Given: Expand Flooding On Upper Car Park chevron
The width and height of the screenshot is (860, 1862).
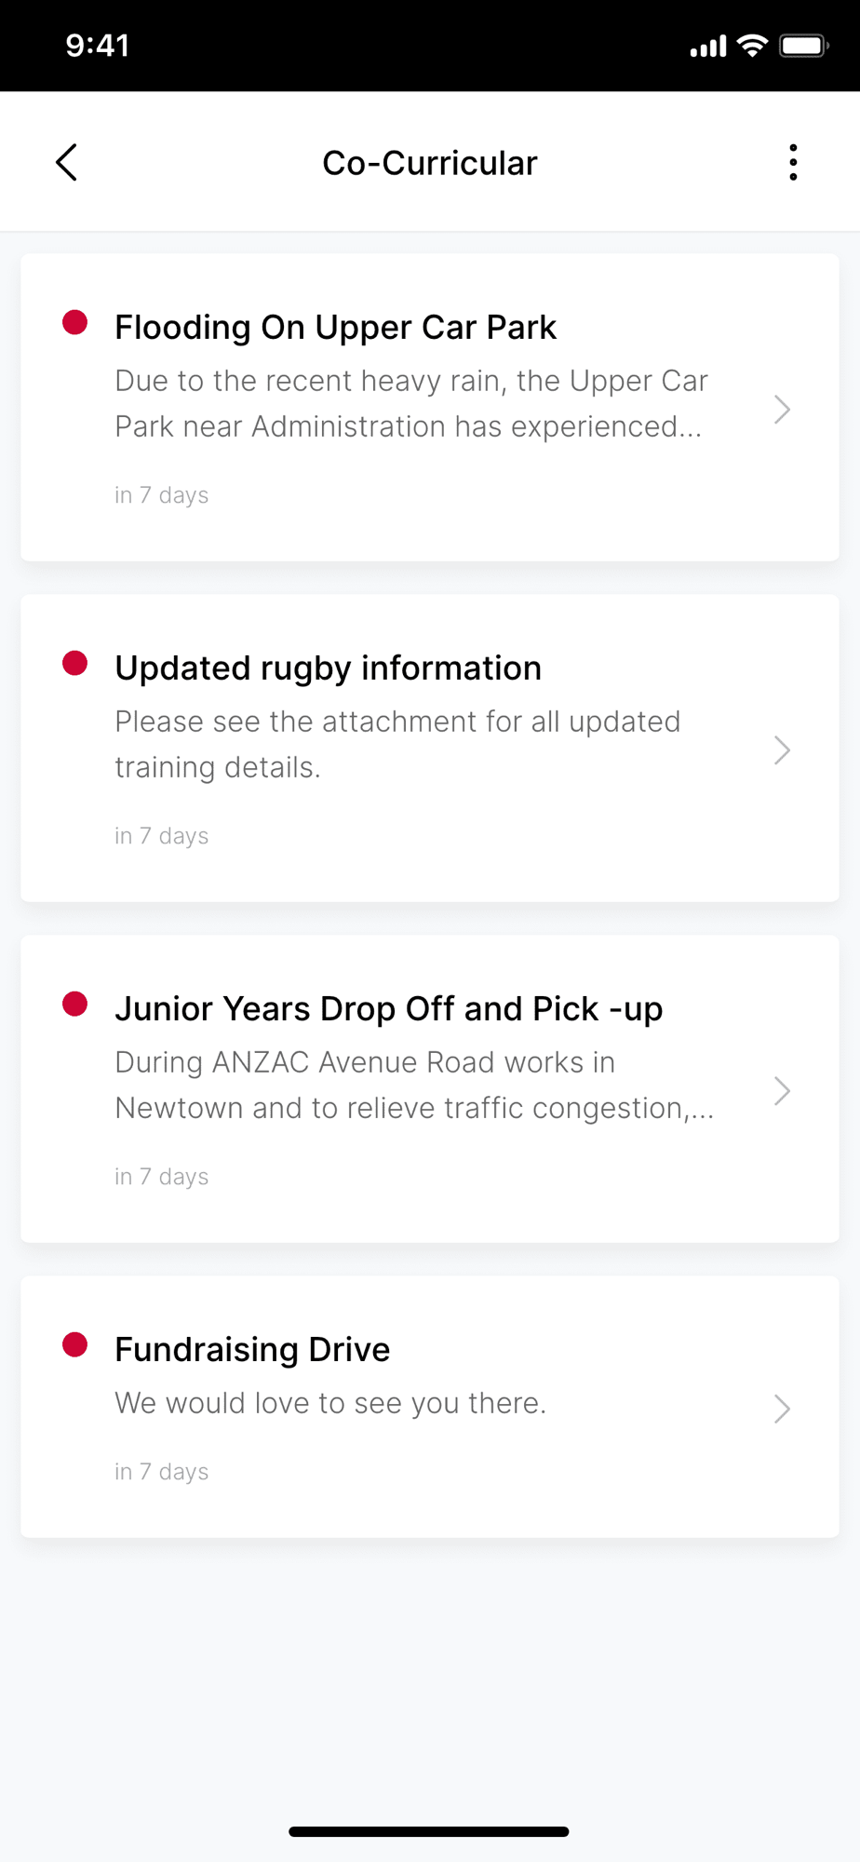Looking at the screenshot, I should tap(782, 410).
